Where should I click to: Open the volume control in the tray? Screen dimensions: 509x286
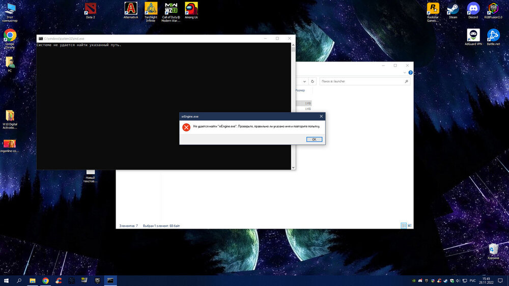click(458, 281)
